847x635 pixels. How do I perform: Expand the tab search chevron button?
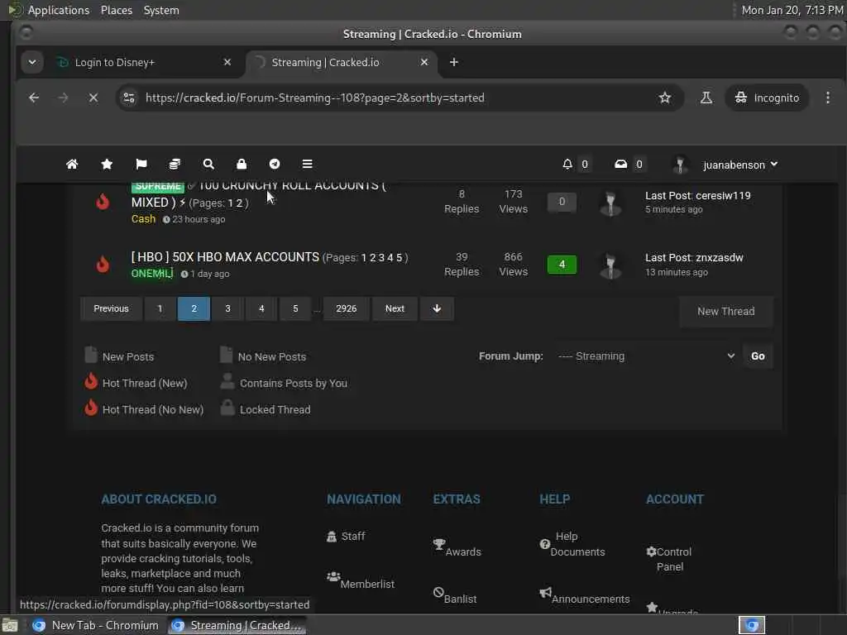(32, 62)
